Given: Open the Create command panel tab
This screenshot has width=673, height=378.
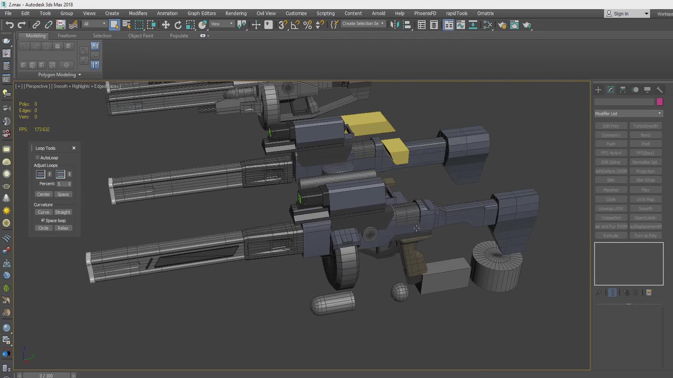Looking at the screenshot, I should coord(598,90).
